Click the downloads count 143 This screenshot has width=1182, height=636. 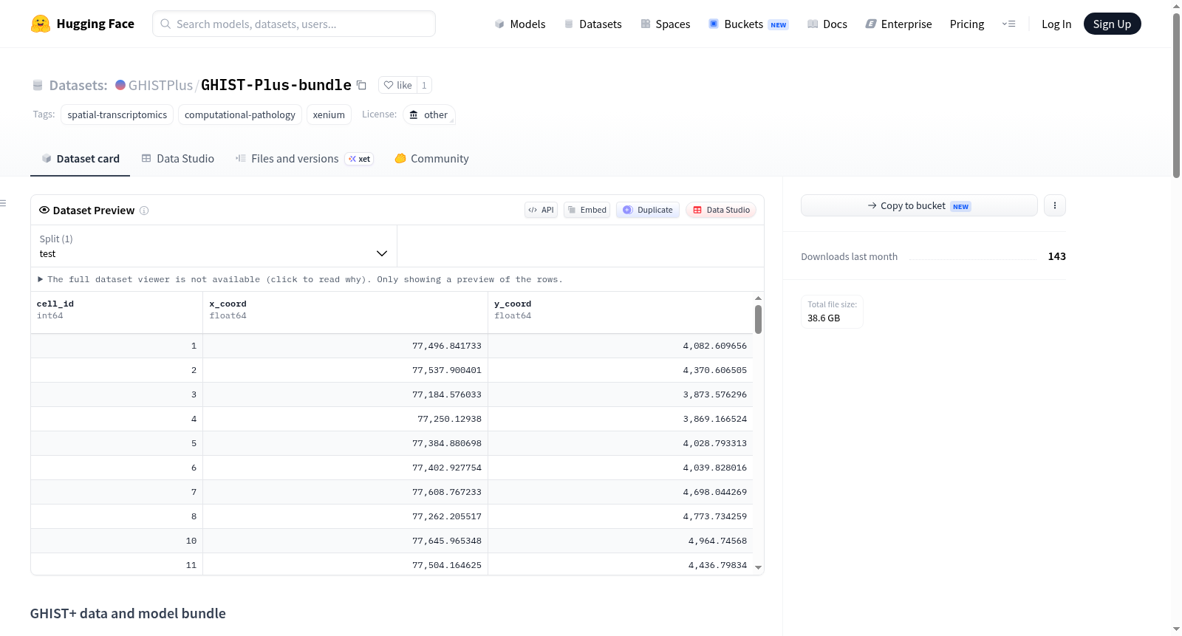pos(1057,256)
